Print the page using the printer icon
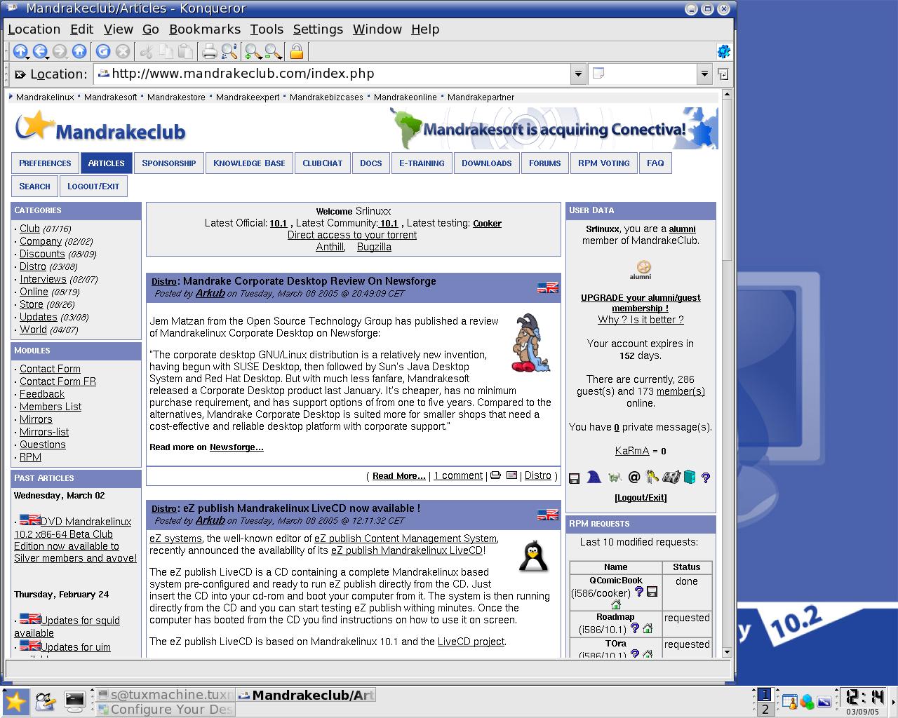This screenshot has width=898, height=718. point(209,51)
